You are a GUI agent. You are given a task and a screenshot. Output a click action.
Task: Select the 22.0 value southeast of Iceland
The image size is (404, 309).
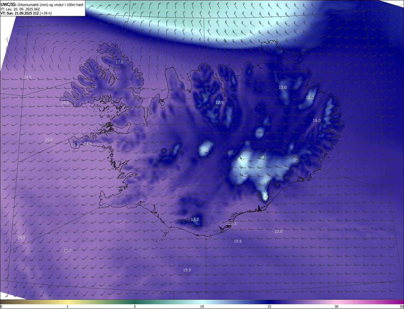tap(278, 231)
